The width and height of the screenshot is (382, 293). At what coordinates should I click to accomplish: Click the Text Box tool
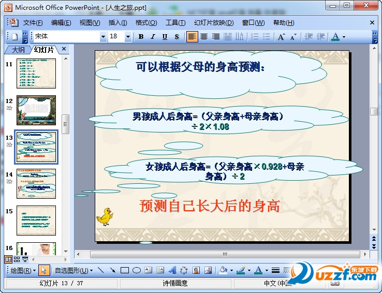[149, 270]
